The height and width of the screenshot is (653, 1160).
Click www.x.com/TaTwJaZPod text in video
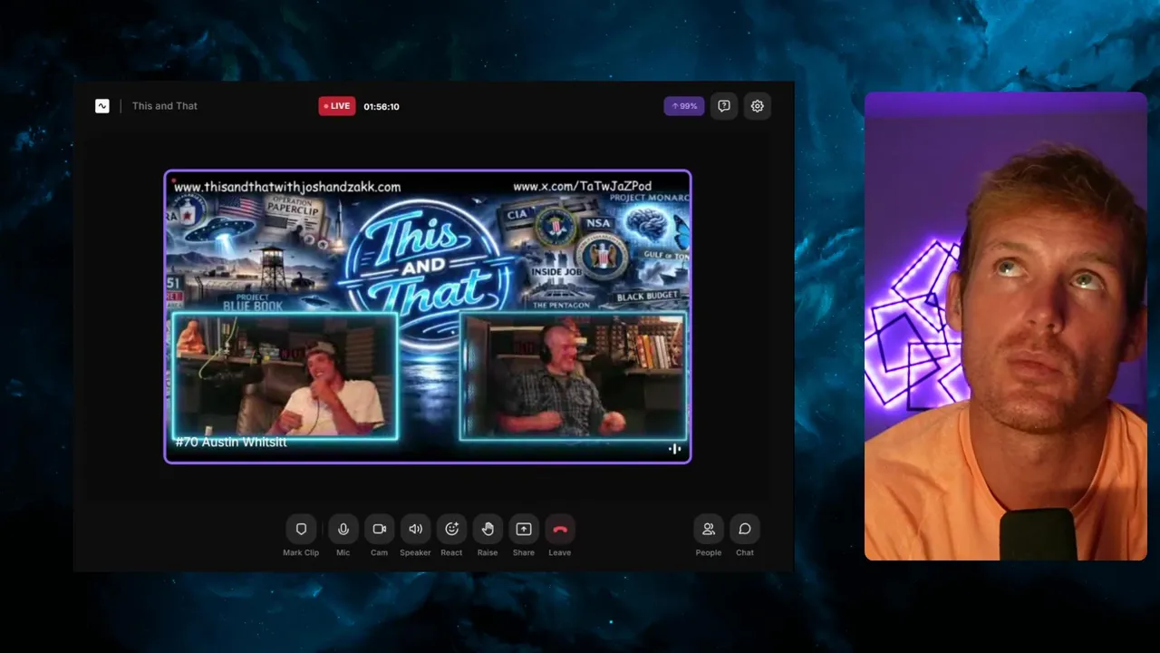click(x=583, y=187)
